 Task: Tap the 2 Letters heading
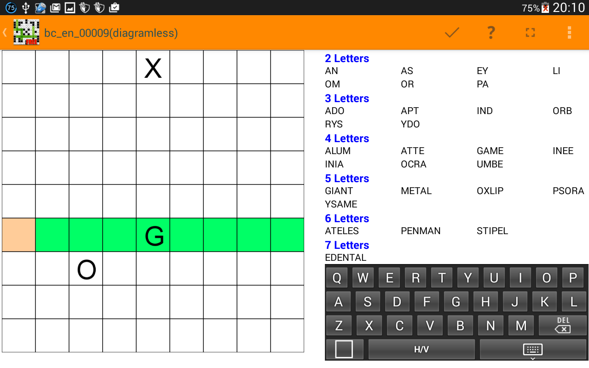[x=346, y=58]
